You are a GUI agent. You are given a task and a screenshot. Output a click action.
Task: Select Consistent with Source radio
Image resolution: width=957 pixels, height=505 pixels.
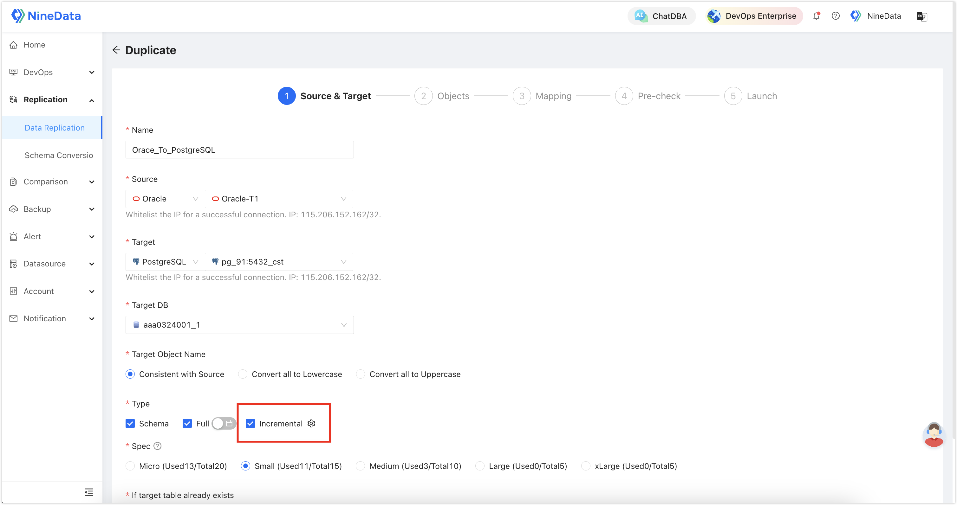pos(130,374)
